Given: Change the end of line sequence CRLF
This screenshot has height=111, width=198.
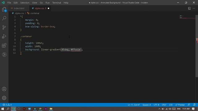Looking at the screenshot, I should [164, 105].
